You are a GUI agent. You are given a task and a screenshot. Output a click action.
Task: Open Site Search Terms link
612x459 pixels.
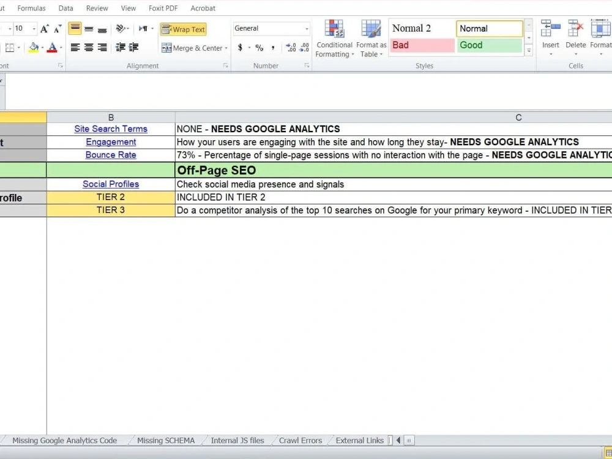(x=111, y=129)
